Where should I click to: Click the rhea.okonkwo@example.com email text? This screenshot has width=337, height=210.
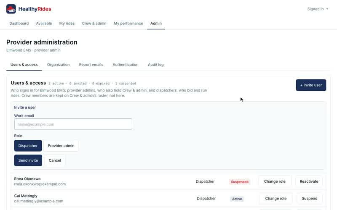pyautogui.click(x=40, y=184)
